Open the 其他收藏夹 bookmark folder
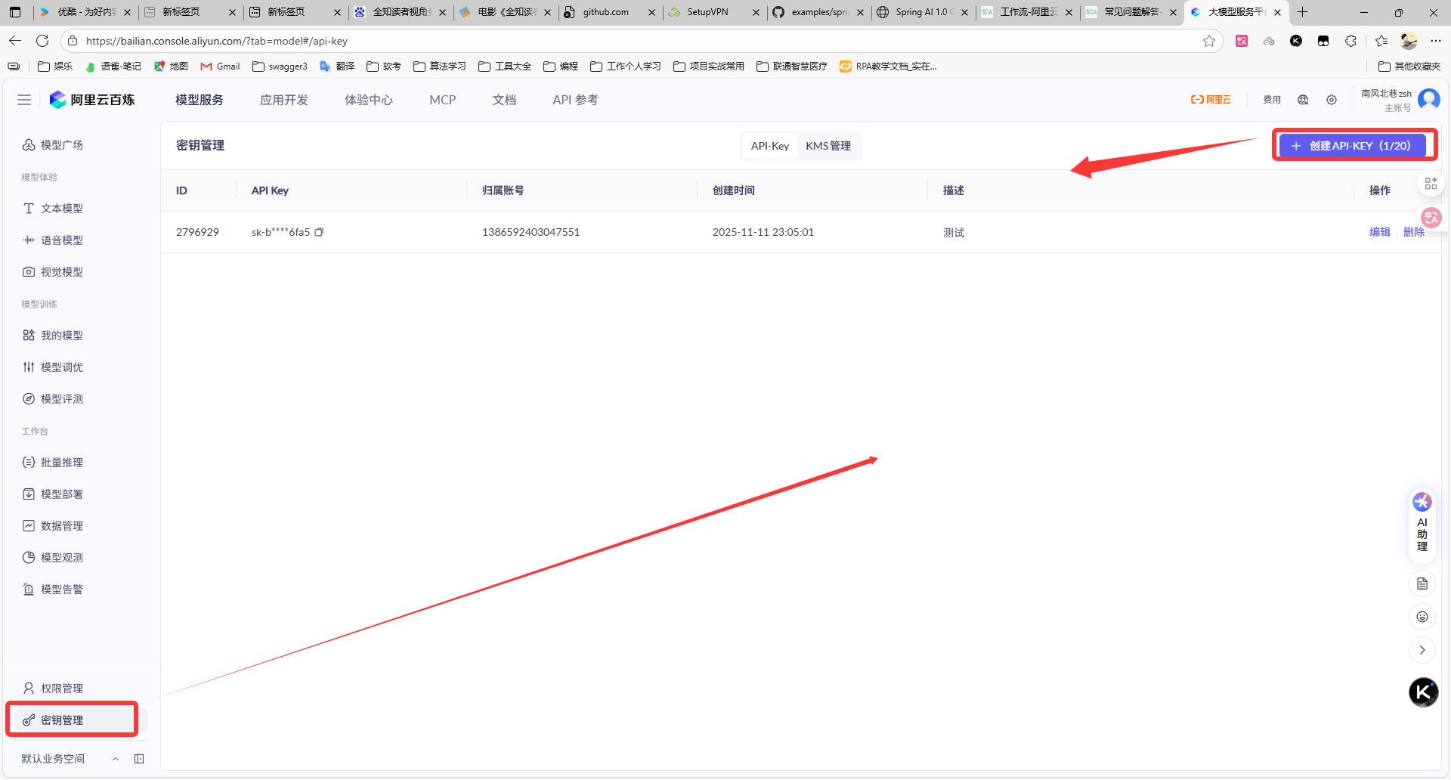This screenshot has width=1451, height=780. [1409, 67]
